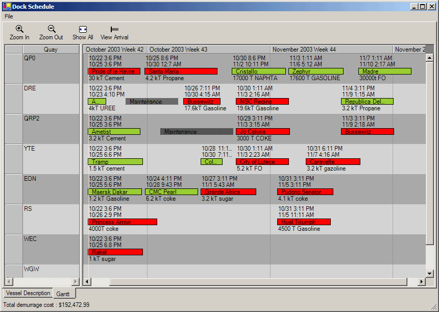This screenshot has width=439, height=312.
Task: Select the Tramp vessel bar
Action: (115, 161)
